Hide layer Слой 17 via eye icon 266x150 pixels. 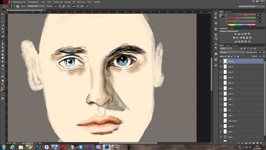pos(221,72)
